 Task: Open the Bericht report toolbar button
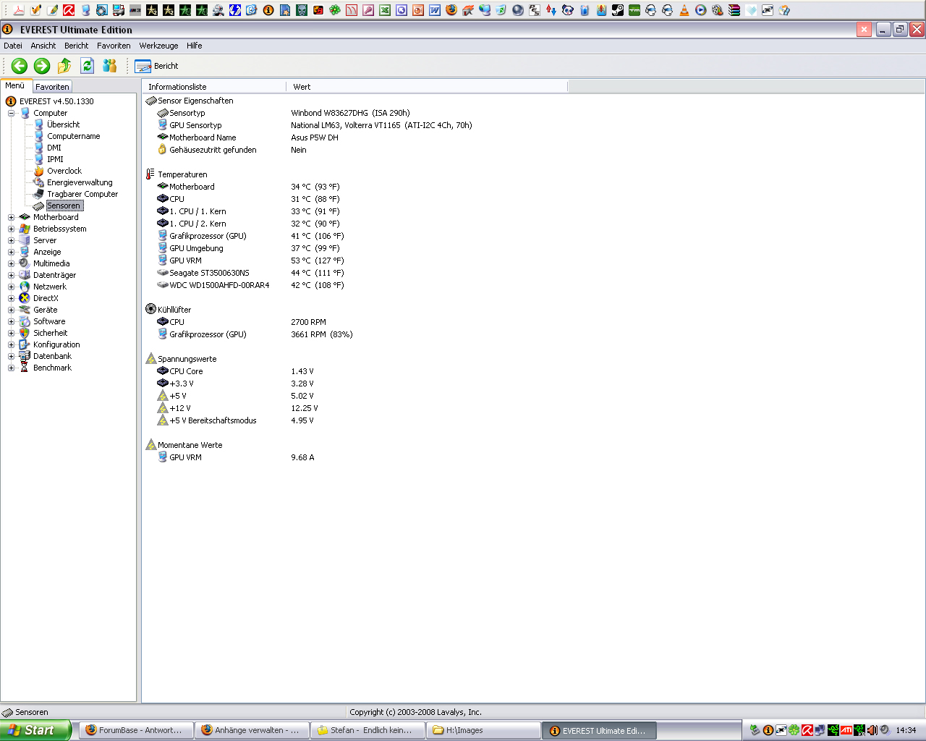point(156,66)
